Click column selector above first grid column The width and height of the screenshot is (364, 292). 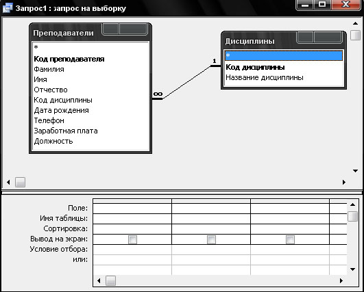(132, 201)
